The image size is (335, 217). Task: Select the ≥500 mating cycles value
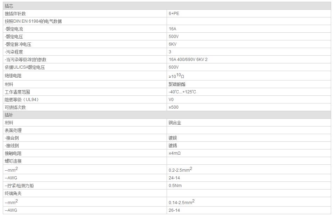tap(174, 107)
